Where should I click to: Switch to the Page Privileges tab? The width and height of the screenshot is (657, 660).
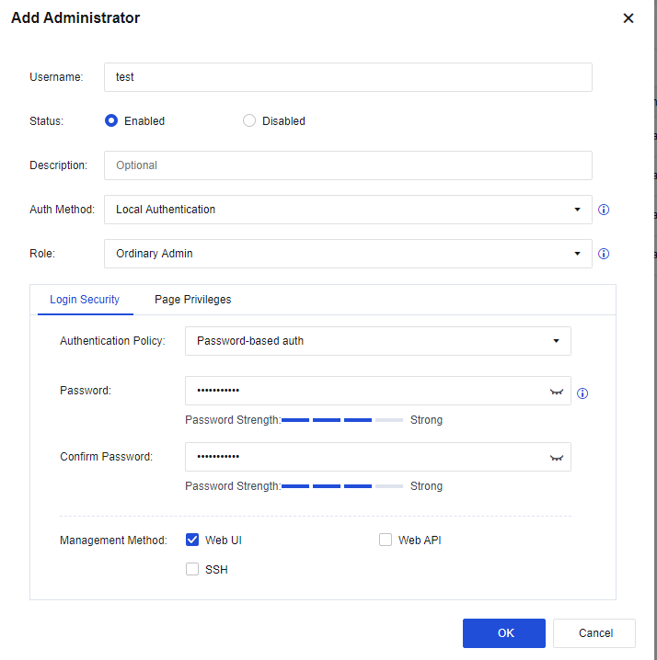point(192,300)
